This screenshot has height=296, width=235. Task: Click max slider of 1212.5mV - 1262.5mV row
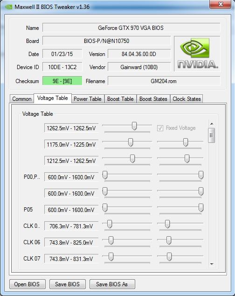point(187,159)
